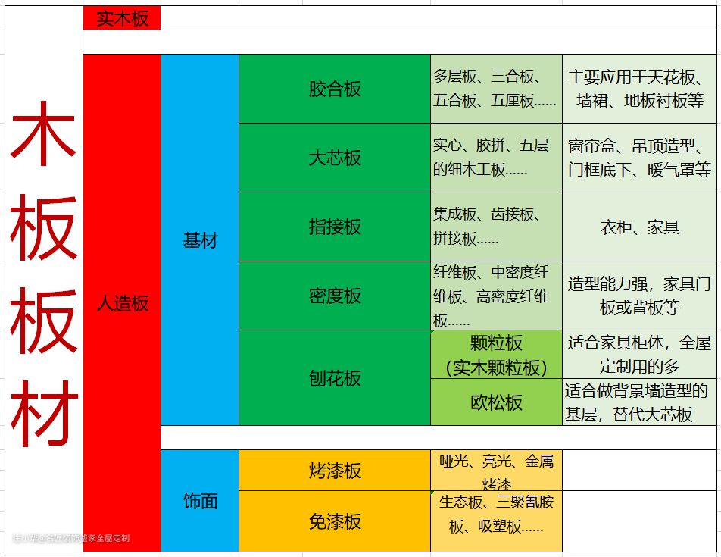Click the cell describing 适合做背景墙造型的基层
This screenshot has width=721, height=557.
[x=639, y=402]
